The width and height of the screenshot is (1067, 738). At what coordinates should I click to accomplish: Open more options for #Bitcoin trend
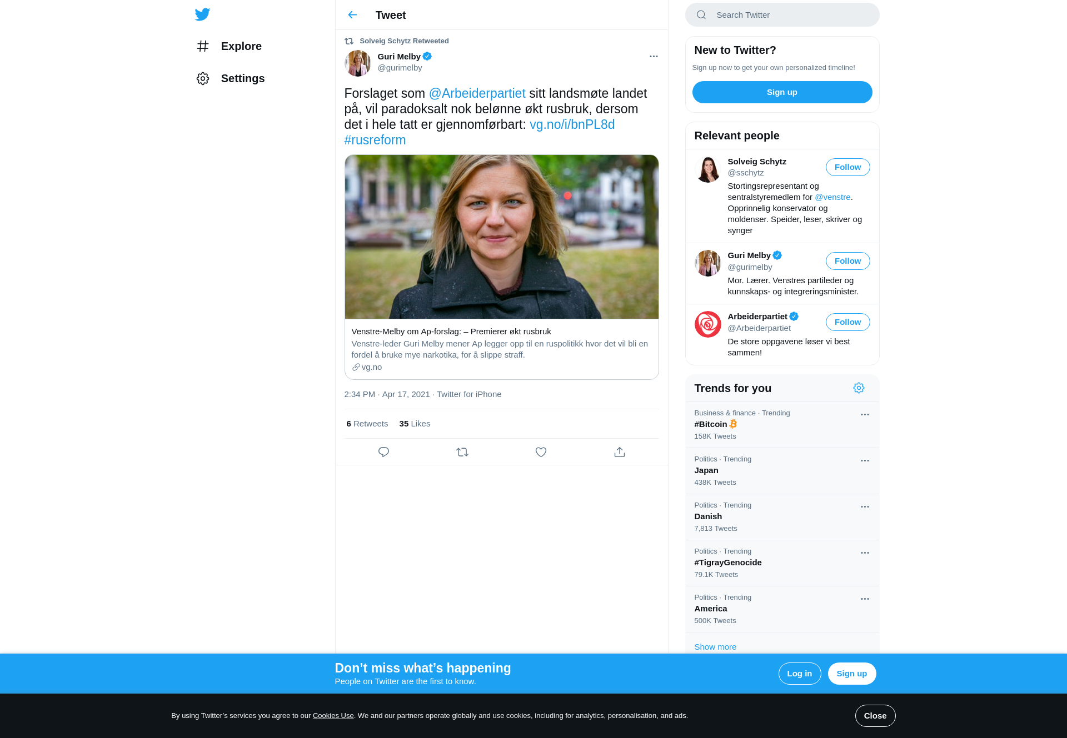point(865,415)
